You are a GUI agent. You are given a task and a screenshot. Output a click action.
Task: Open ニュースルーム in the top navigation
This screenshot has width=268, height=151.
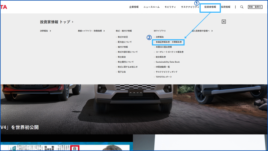pyautogui.click(x=152, y=7)
